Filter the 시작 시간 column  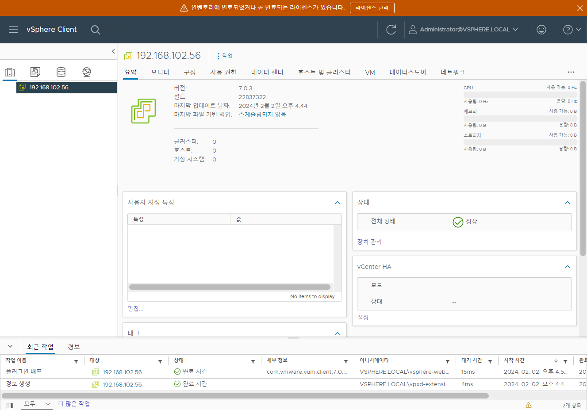[x=565, y=361]
